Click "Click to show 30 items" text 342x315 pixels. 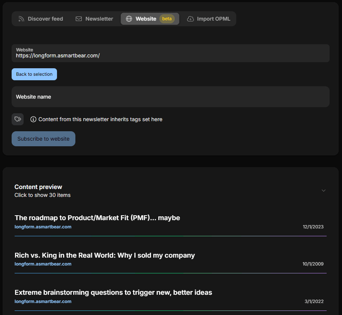click(42, 195)
